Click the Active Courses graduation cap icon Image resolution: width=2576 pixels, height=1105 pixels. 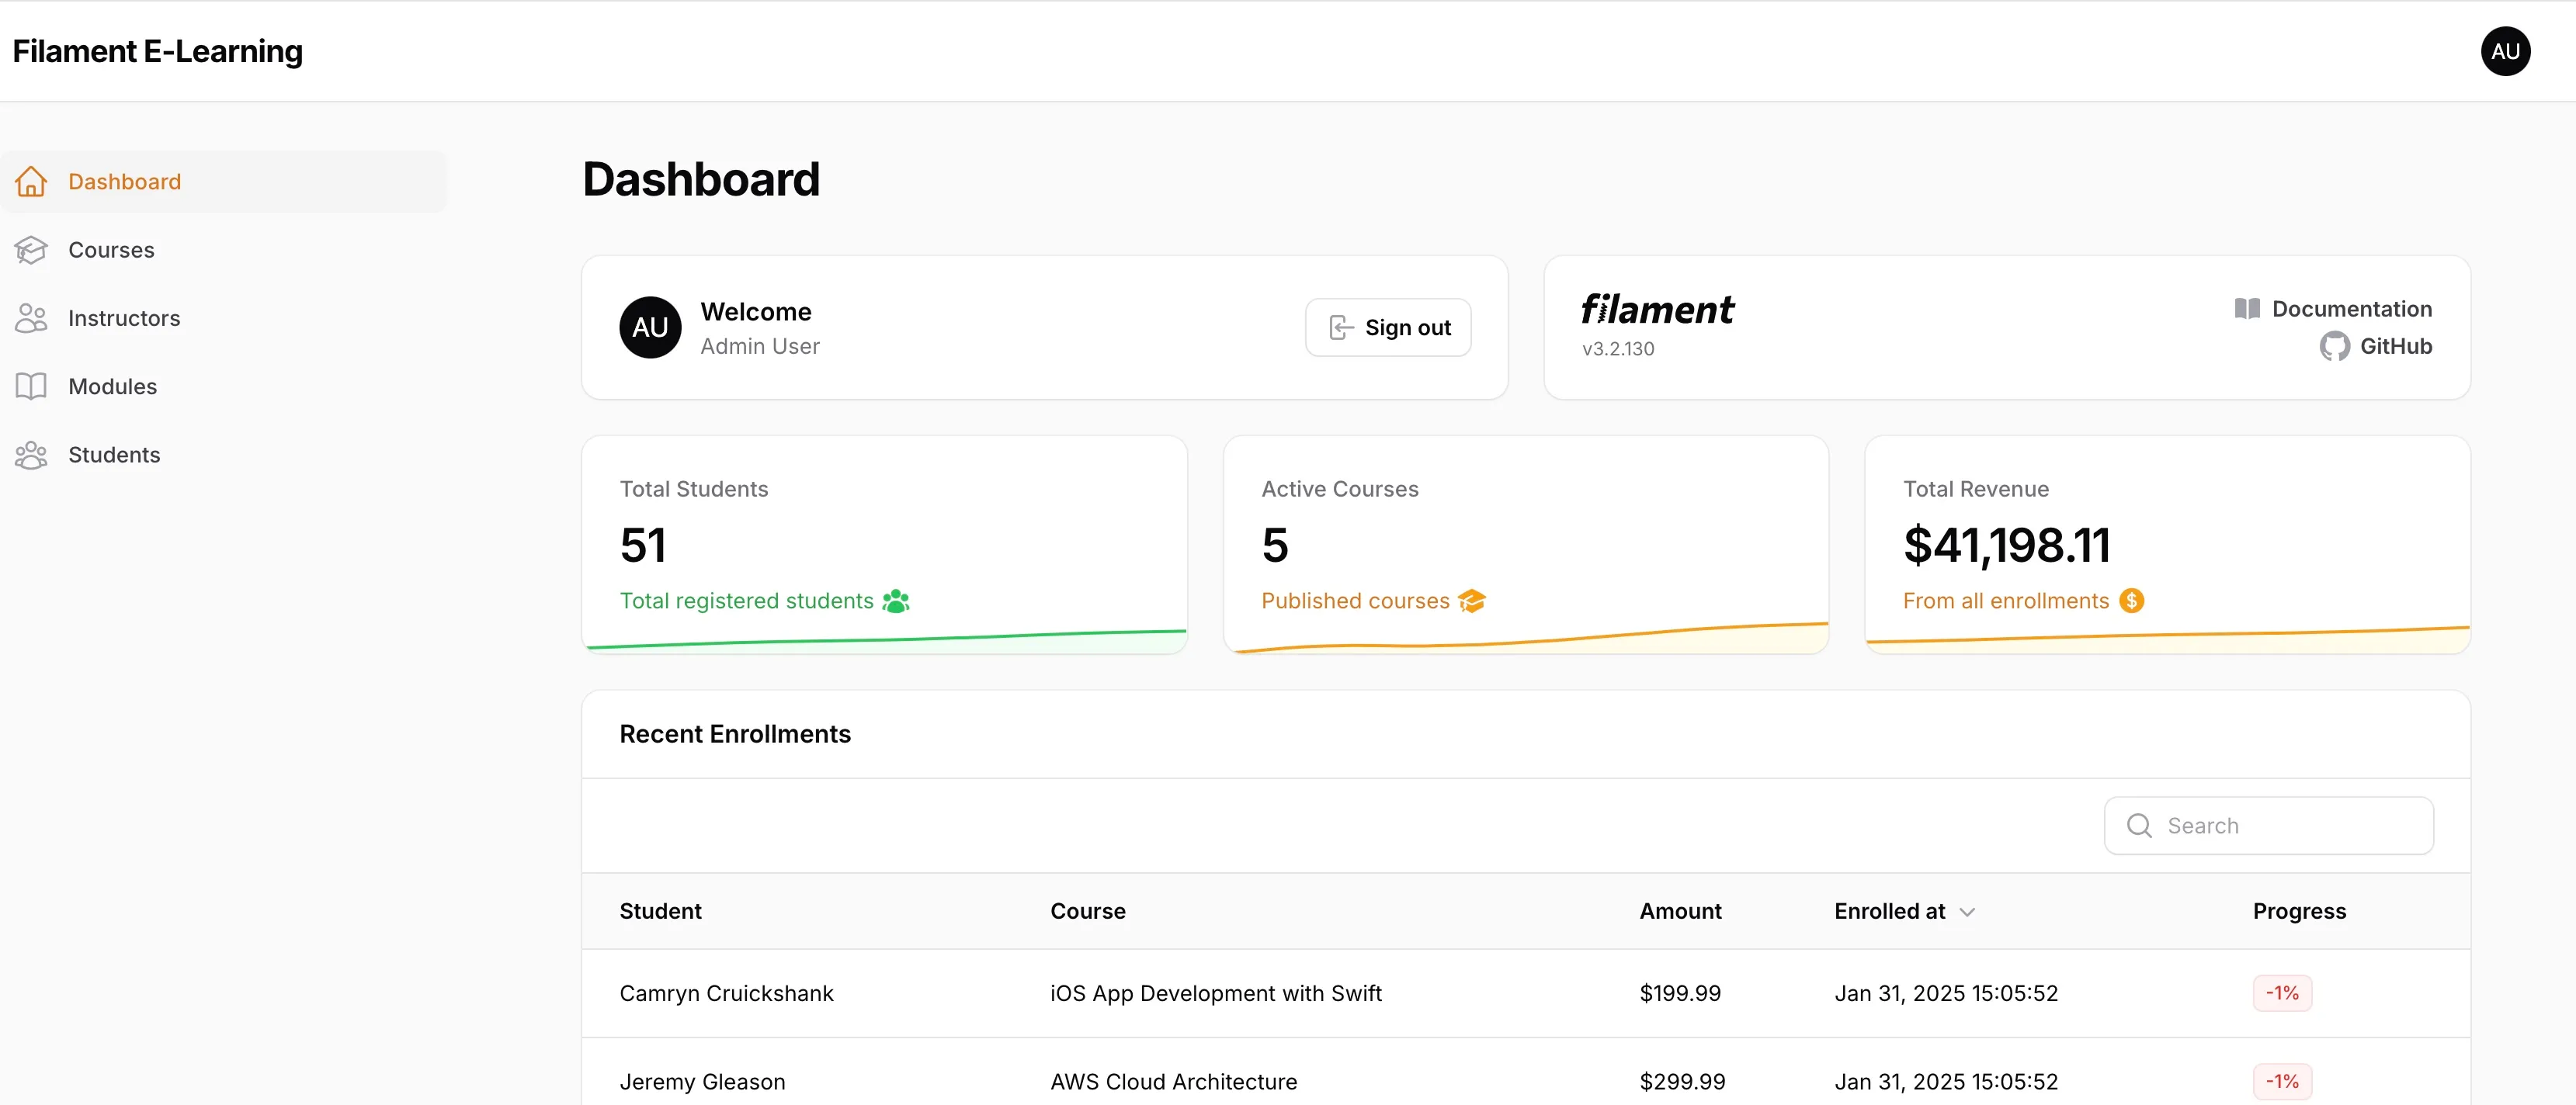pos(1472,599)
